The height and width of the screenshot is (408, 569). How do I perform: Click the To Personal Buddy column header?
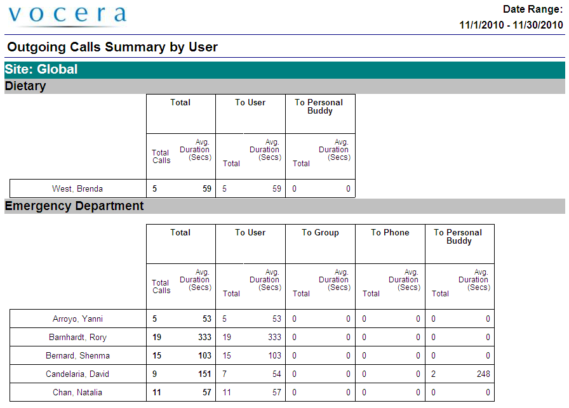[459, 237]
